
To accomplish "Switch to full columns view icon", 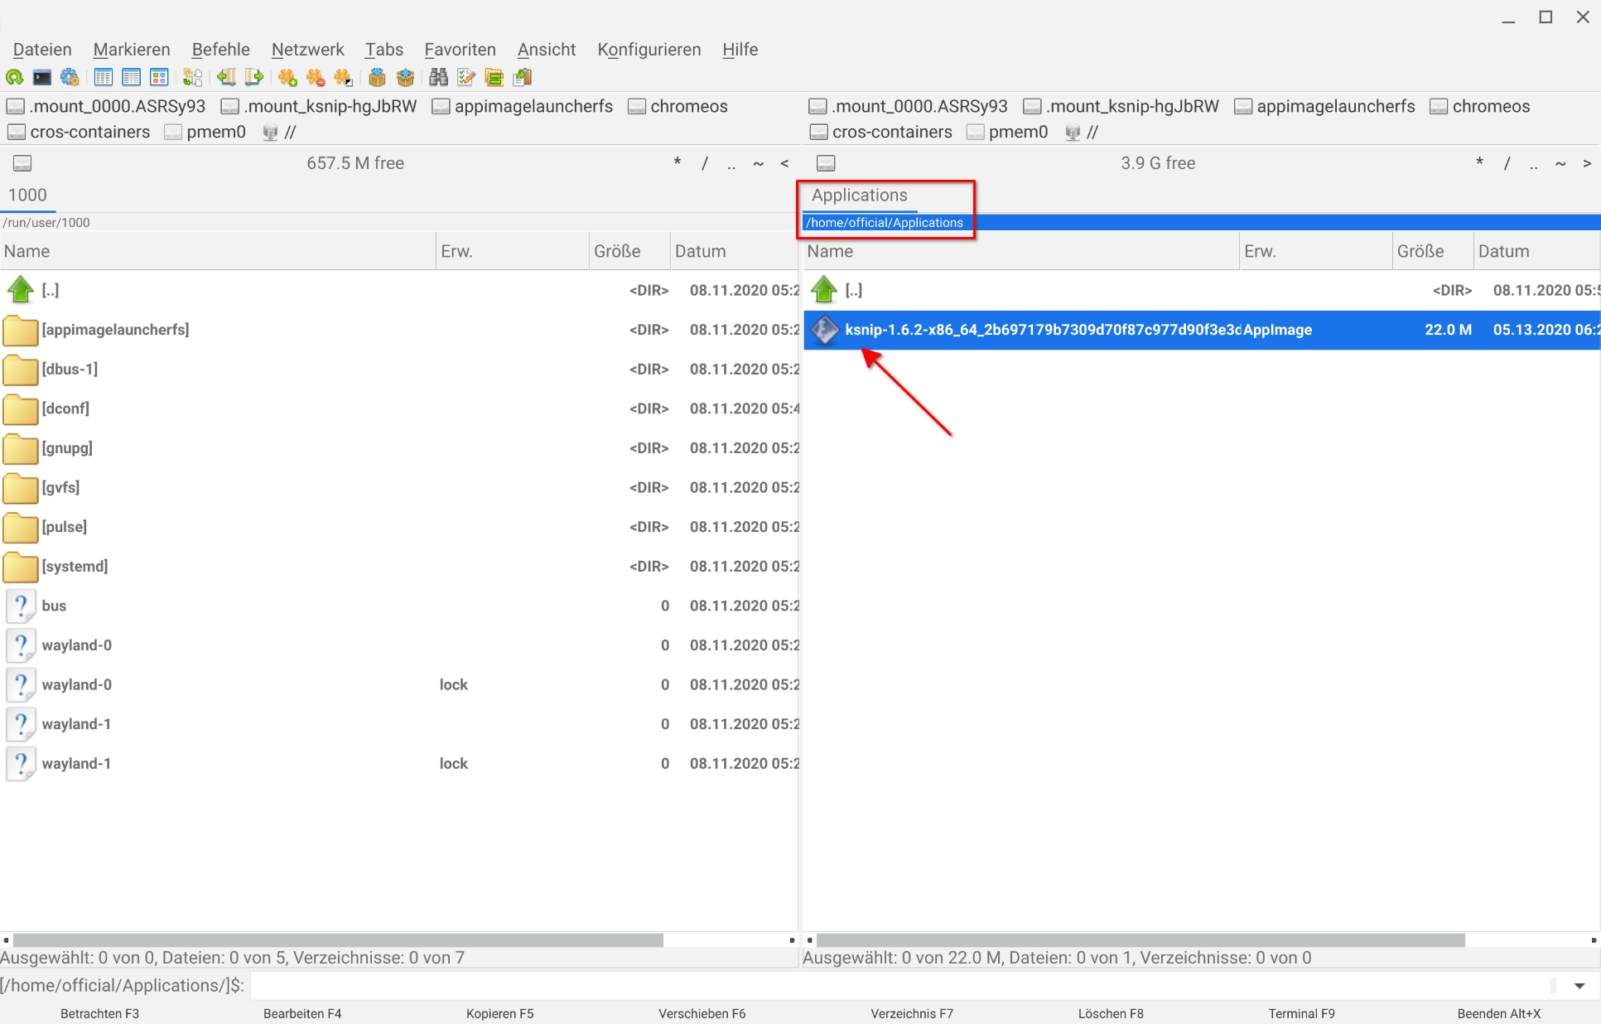I will [x=131, y=78].
